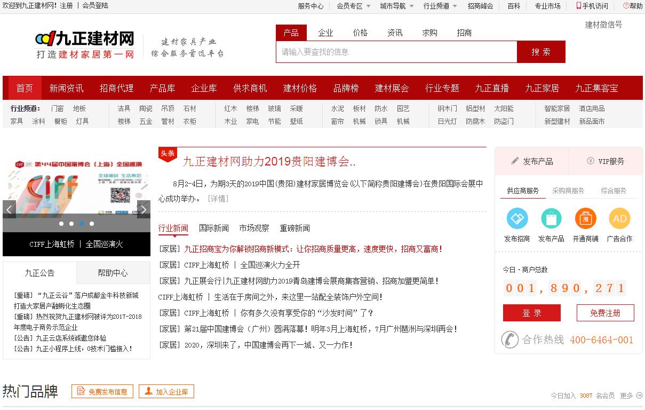Select the last carousel indicator dot
This screenshot has height=410, width=645.
pyautogui.click(x=92, y=224)
